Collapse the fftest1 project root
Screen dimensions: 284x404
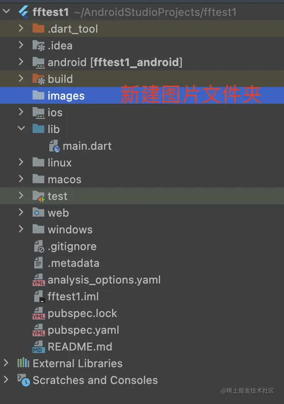coord(6,12)
